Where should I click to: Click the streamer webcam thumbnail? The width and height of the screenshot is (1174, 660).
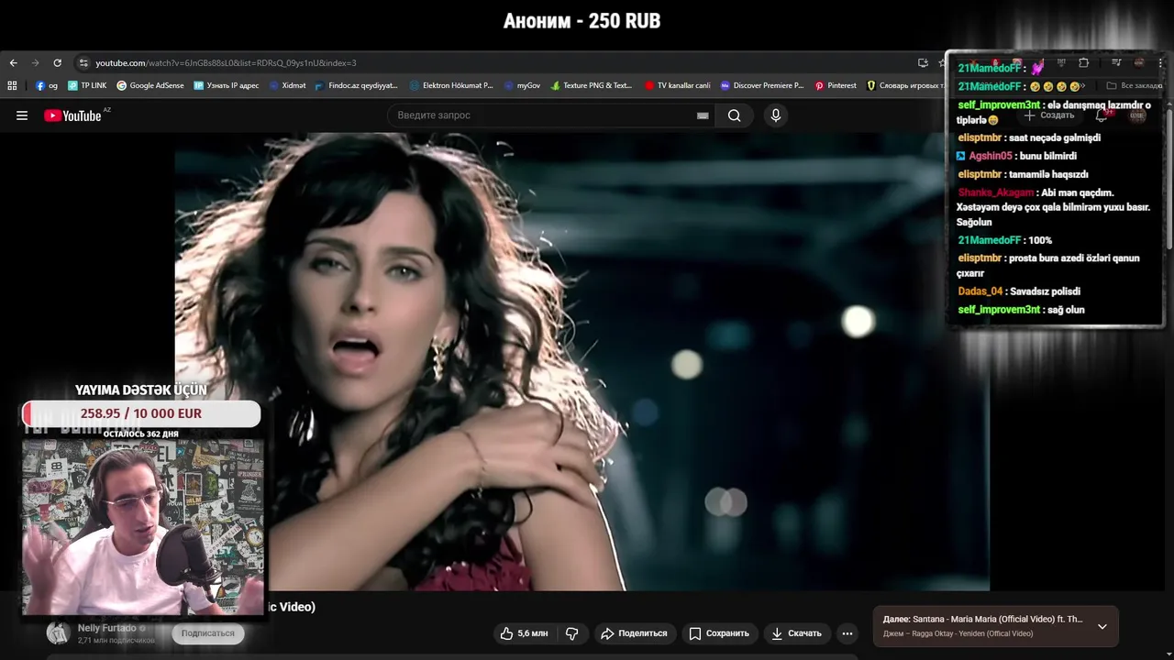coord(143,526)
